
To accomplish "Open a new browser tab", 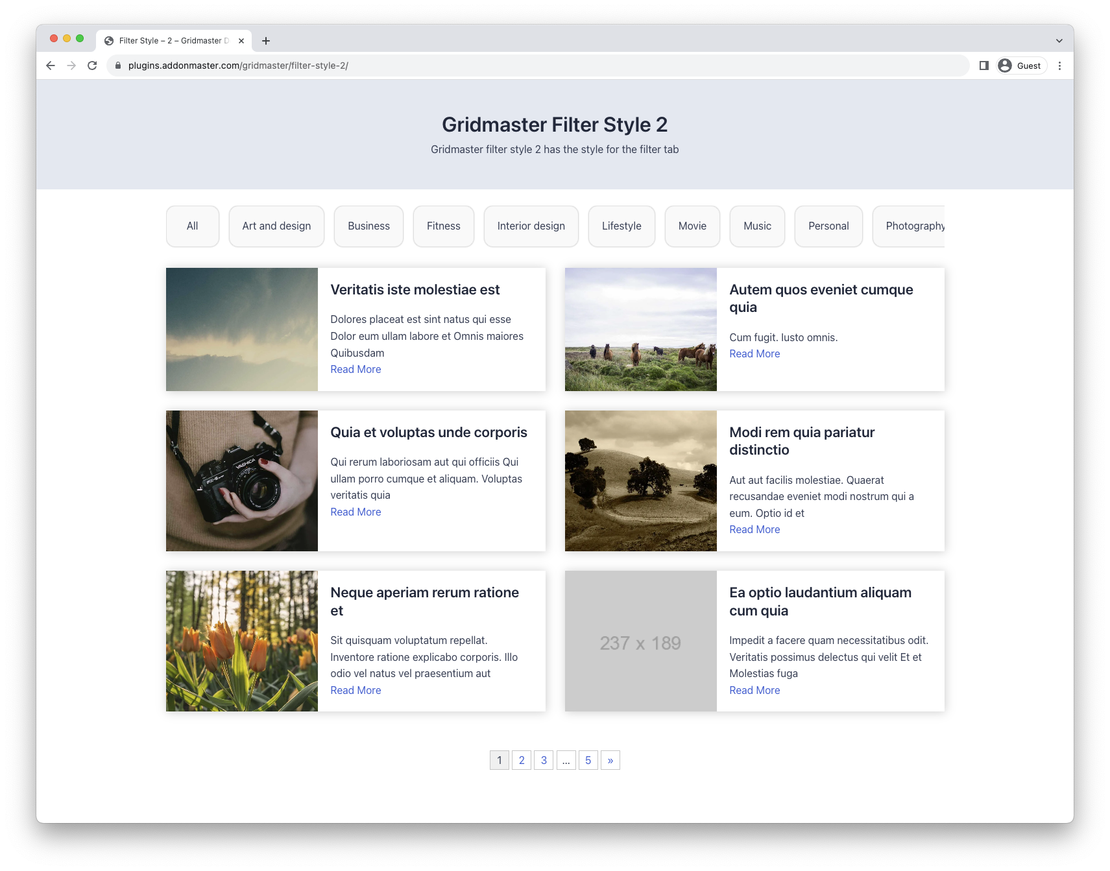I will [266, 41].
